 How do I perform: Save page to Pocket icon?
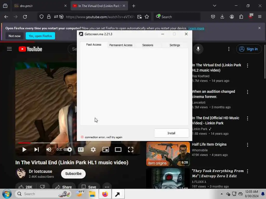point(213,17)
